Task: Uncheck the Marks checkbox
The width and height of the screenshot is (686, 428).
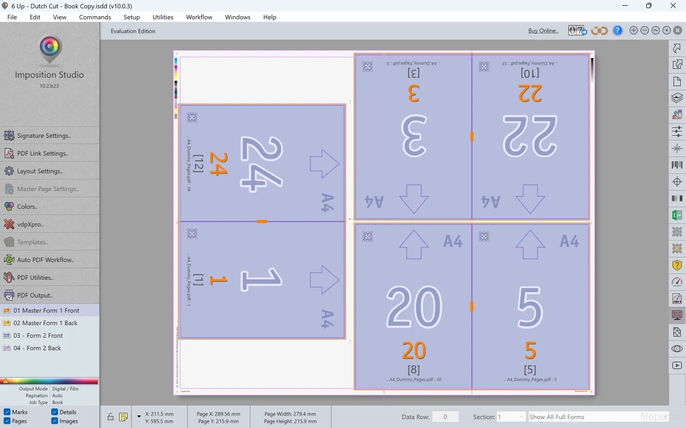Action: point(7,412)
